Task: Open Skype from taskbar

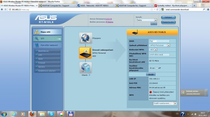Action: (x=51, y=114)
